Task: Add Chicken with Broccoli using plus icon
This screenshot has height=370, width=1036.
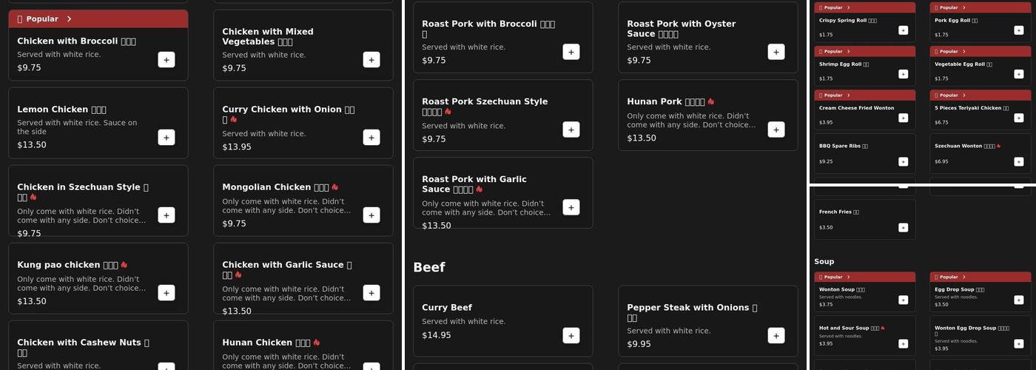Action: (166, 60)
